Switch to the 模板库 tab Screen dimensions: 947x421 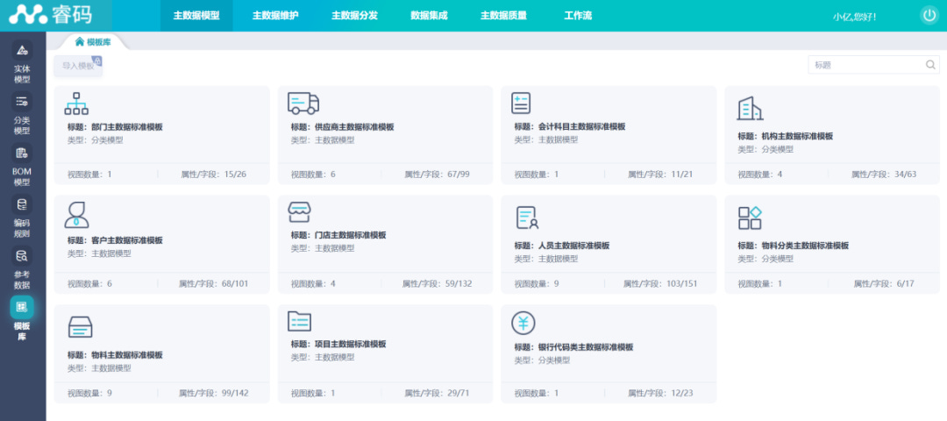click(x=93, y=42)
